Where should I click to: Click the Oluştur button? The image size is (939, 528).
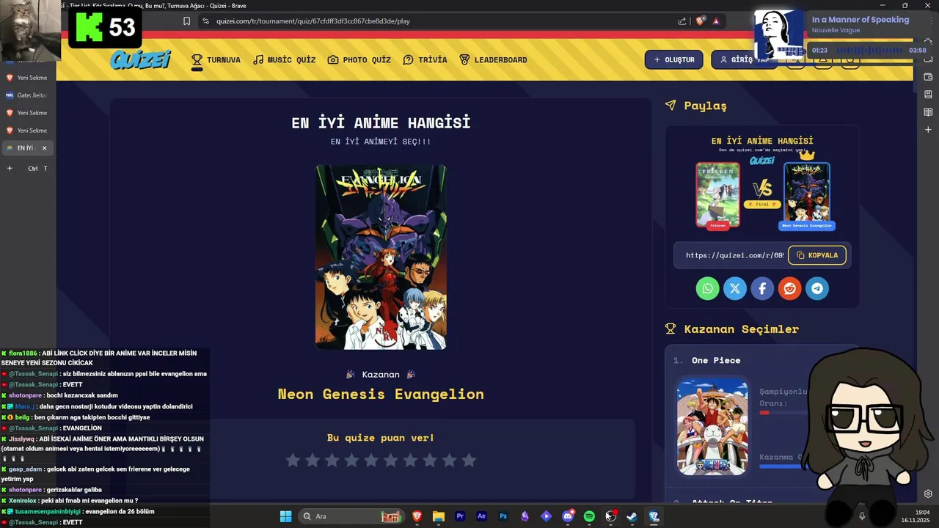coord(673,59)
